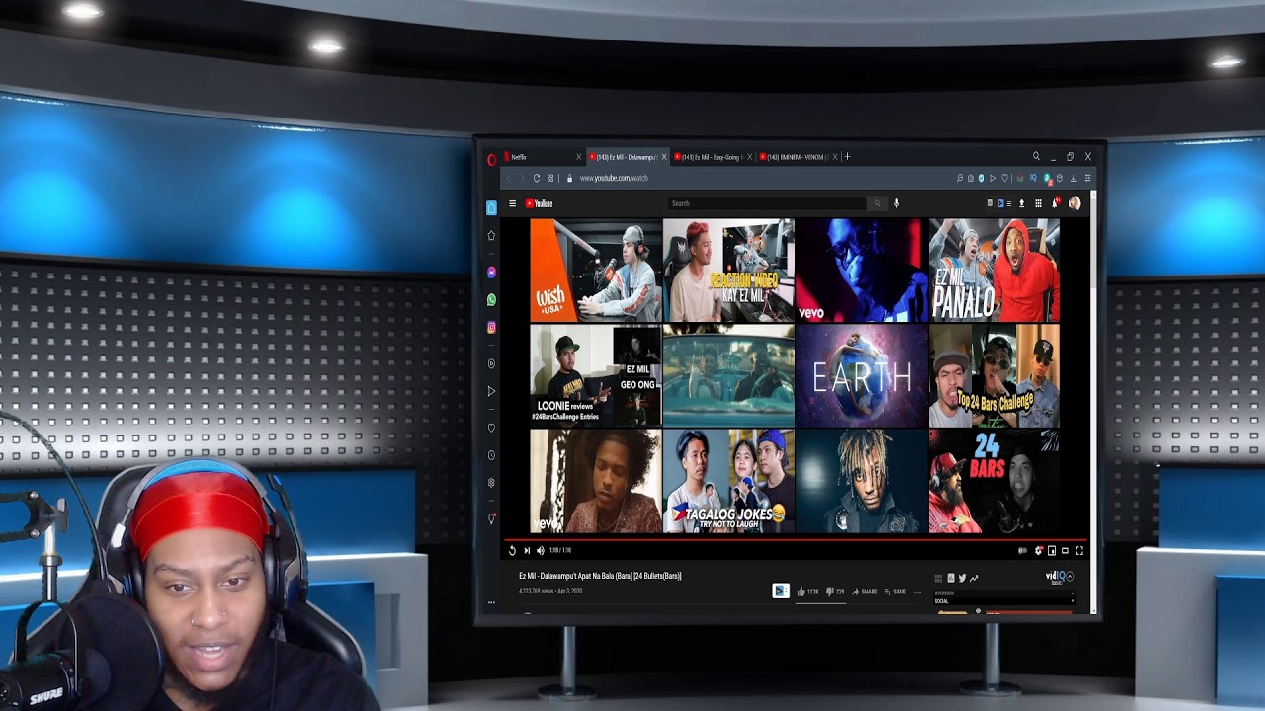Click SAVE to playlist
The image size is (1265, 711).
click(x=894, y=592)
